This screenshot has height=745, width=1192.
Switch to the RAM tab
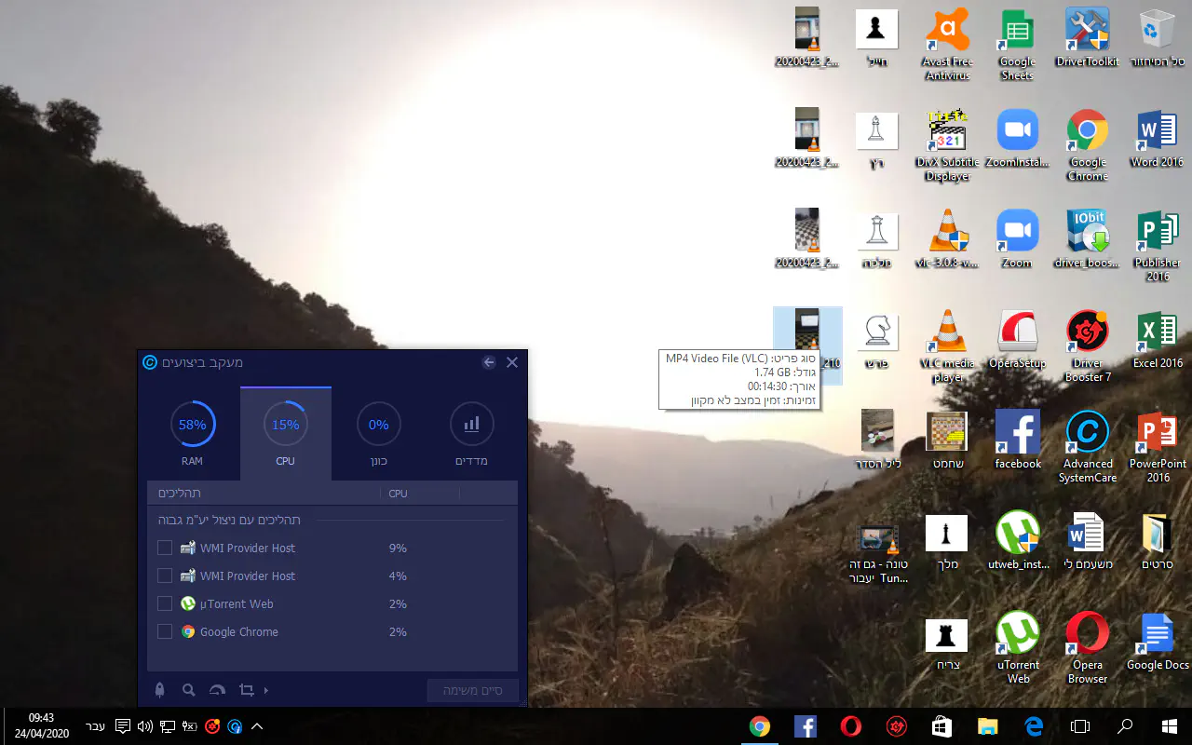pyautogui.click(x=193, y=433)
